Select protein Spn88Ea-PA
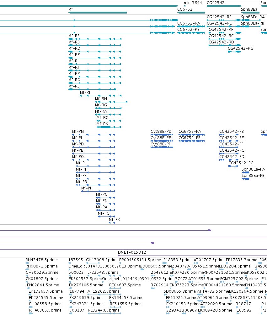 click(x=253, y=169)
